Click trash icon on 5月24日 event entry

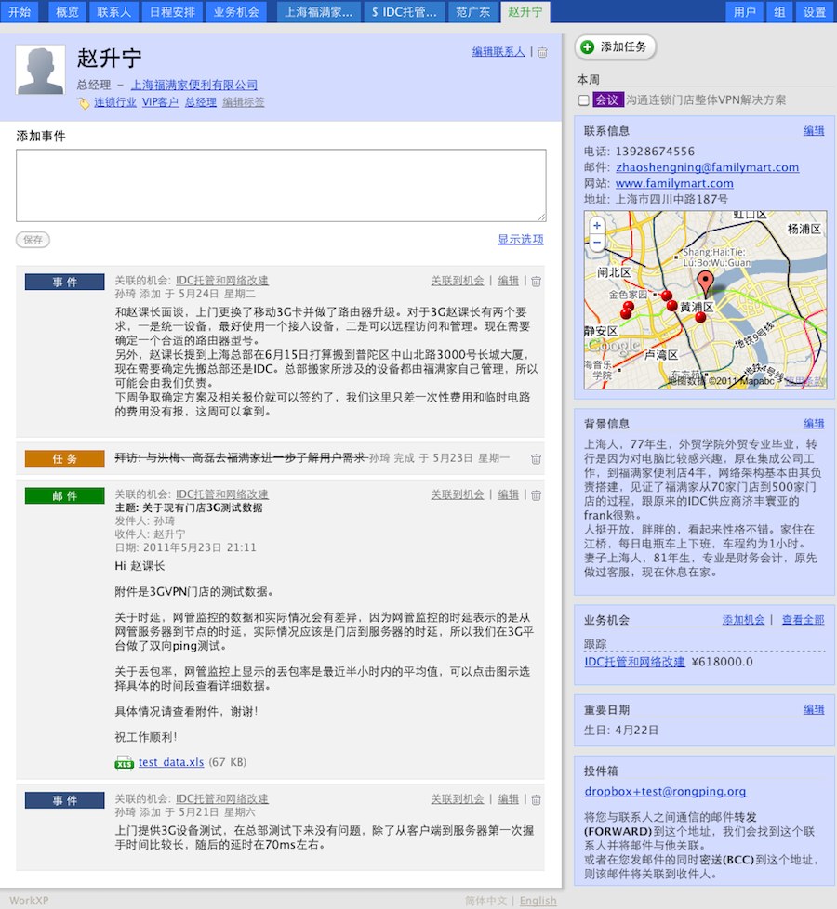point(536,282)
